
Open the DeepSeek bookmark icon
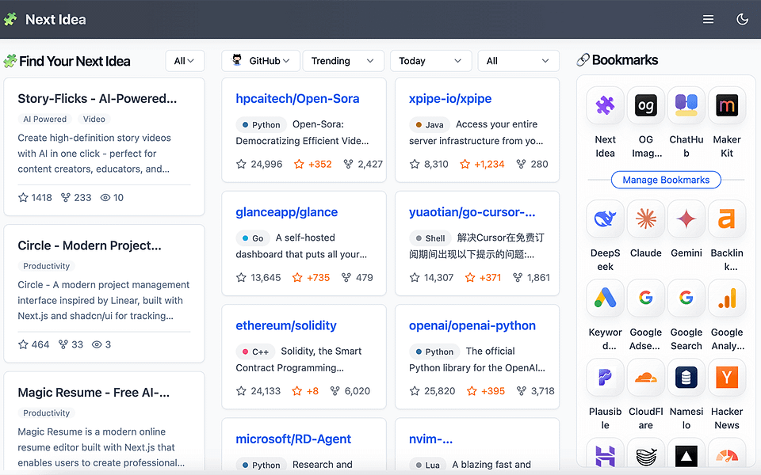pyautogui.click(x=605, y=219)
